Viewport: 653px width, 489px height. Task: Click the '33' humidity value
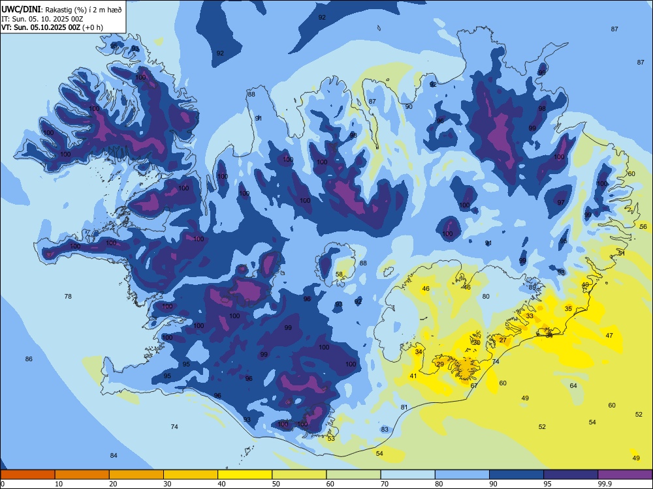(530, 316)
